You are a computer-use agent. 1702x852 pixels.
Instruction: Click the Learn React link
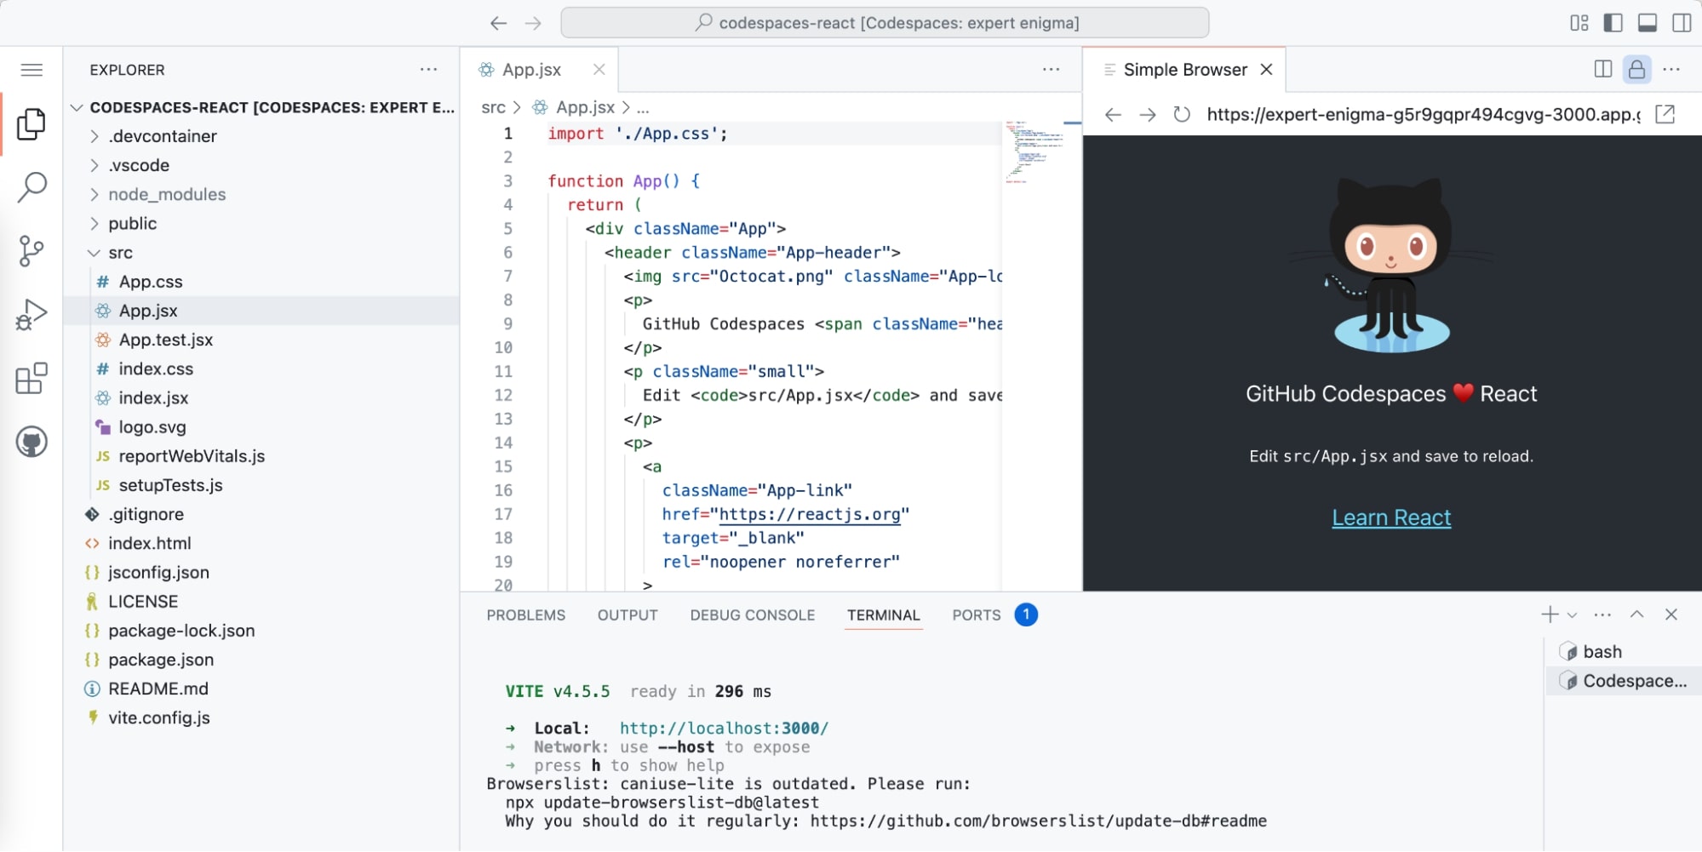[x=1390, y=517]
